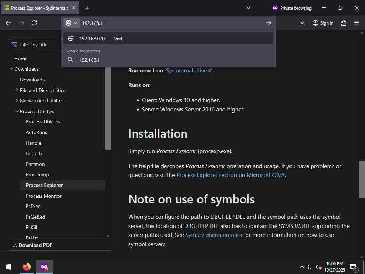
Task: Expand the Networking Utilities section
Action: coord(17,101)
